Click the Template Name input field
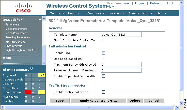The width and height of the screenshot is (187, 110). point(121,35)
